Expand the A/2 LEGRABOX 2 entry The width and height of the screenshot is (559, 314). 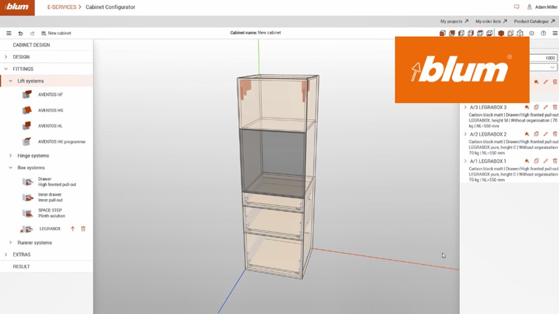(465, 134)
